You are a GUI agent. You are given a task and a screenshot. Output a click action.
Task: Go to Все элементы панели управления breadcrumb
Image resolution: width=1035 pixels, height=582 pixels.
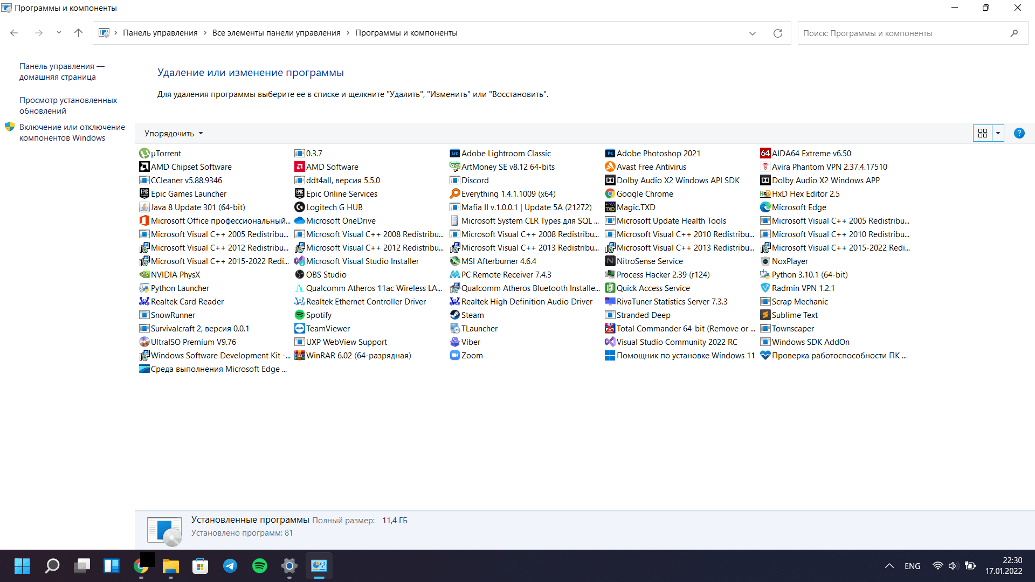tap(276, 33)
